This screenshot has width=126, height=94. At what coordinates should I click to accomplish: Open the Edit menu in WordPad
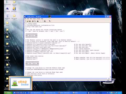click(x=28, y=19)
